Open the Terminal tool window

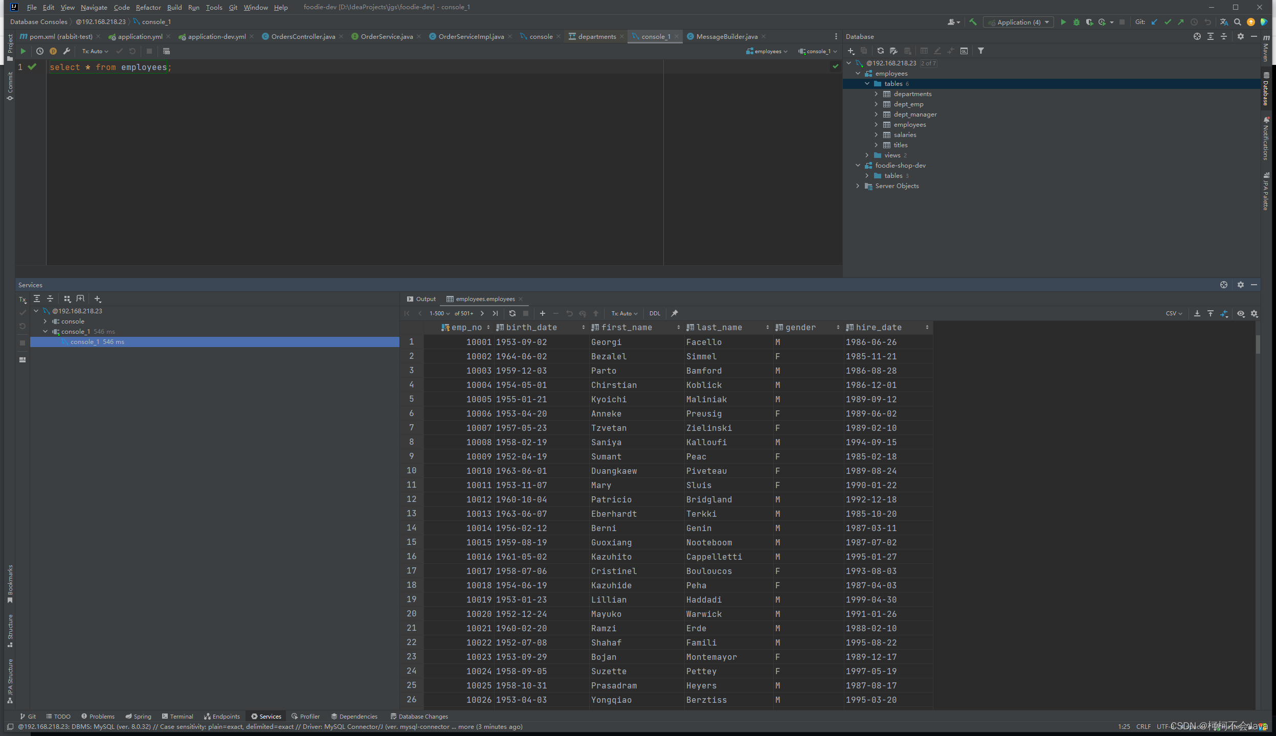click(177, 717)
